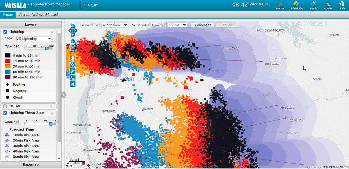Click the 10min Risk Area icon
Image resolution: width=349 pixels, height=169 pixels.
[x=8, y=135]
